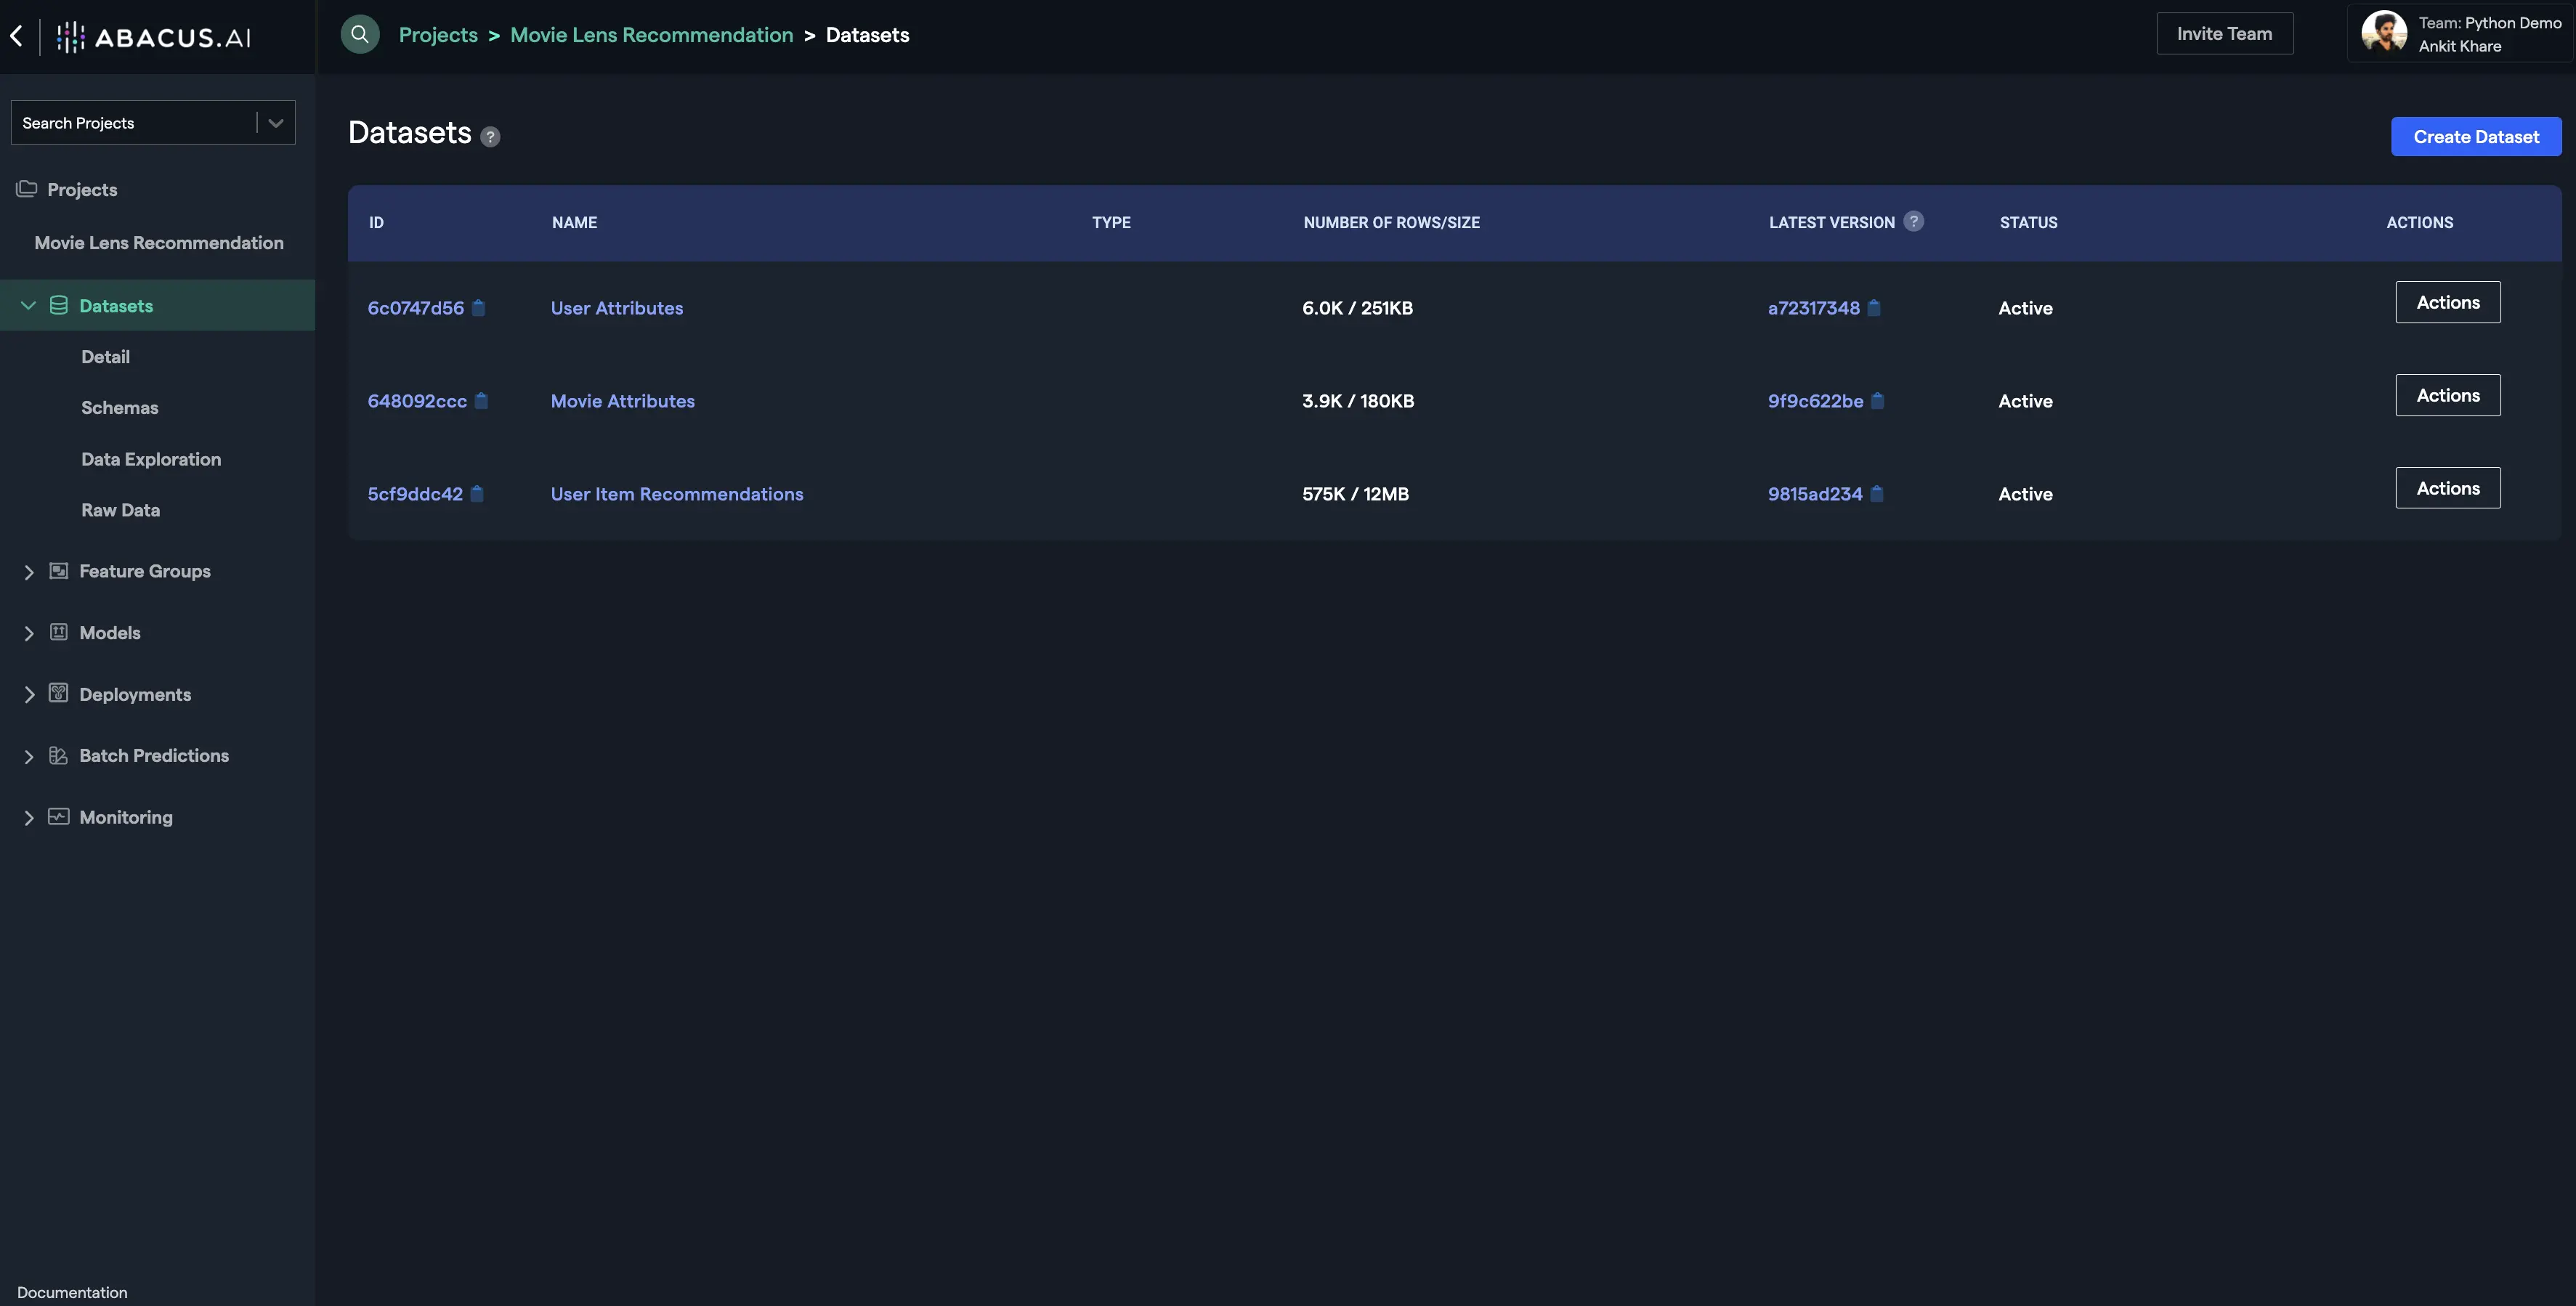Copy the dataset ID 6c0747d56

480,308
